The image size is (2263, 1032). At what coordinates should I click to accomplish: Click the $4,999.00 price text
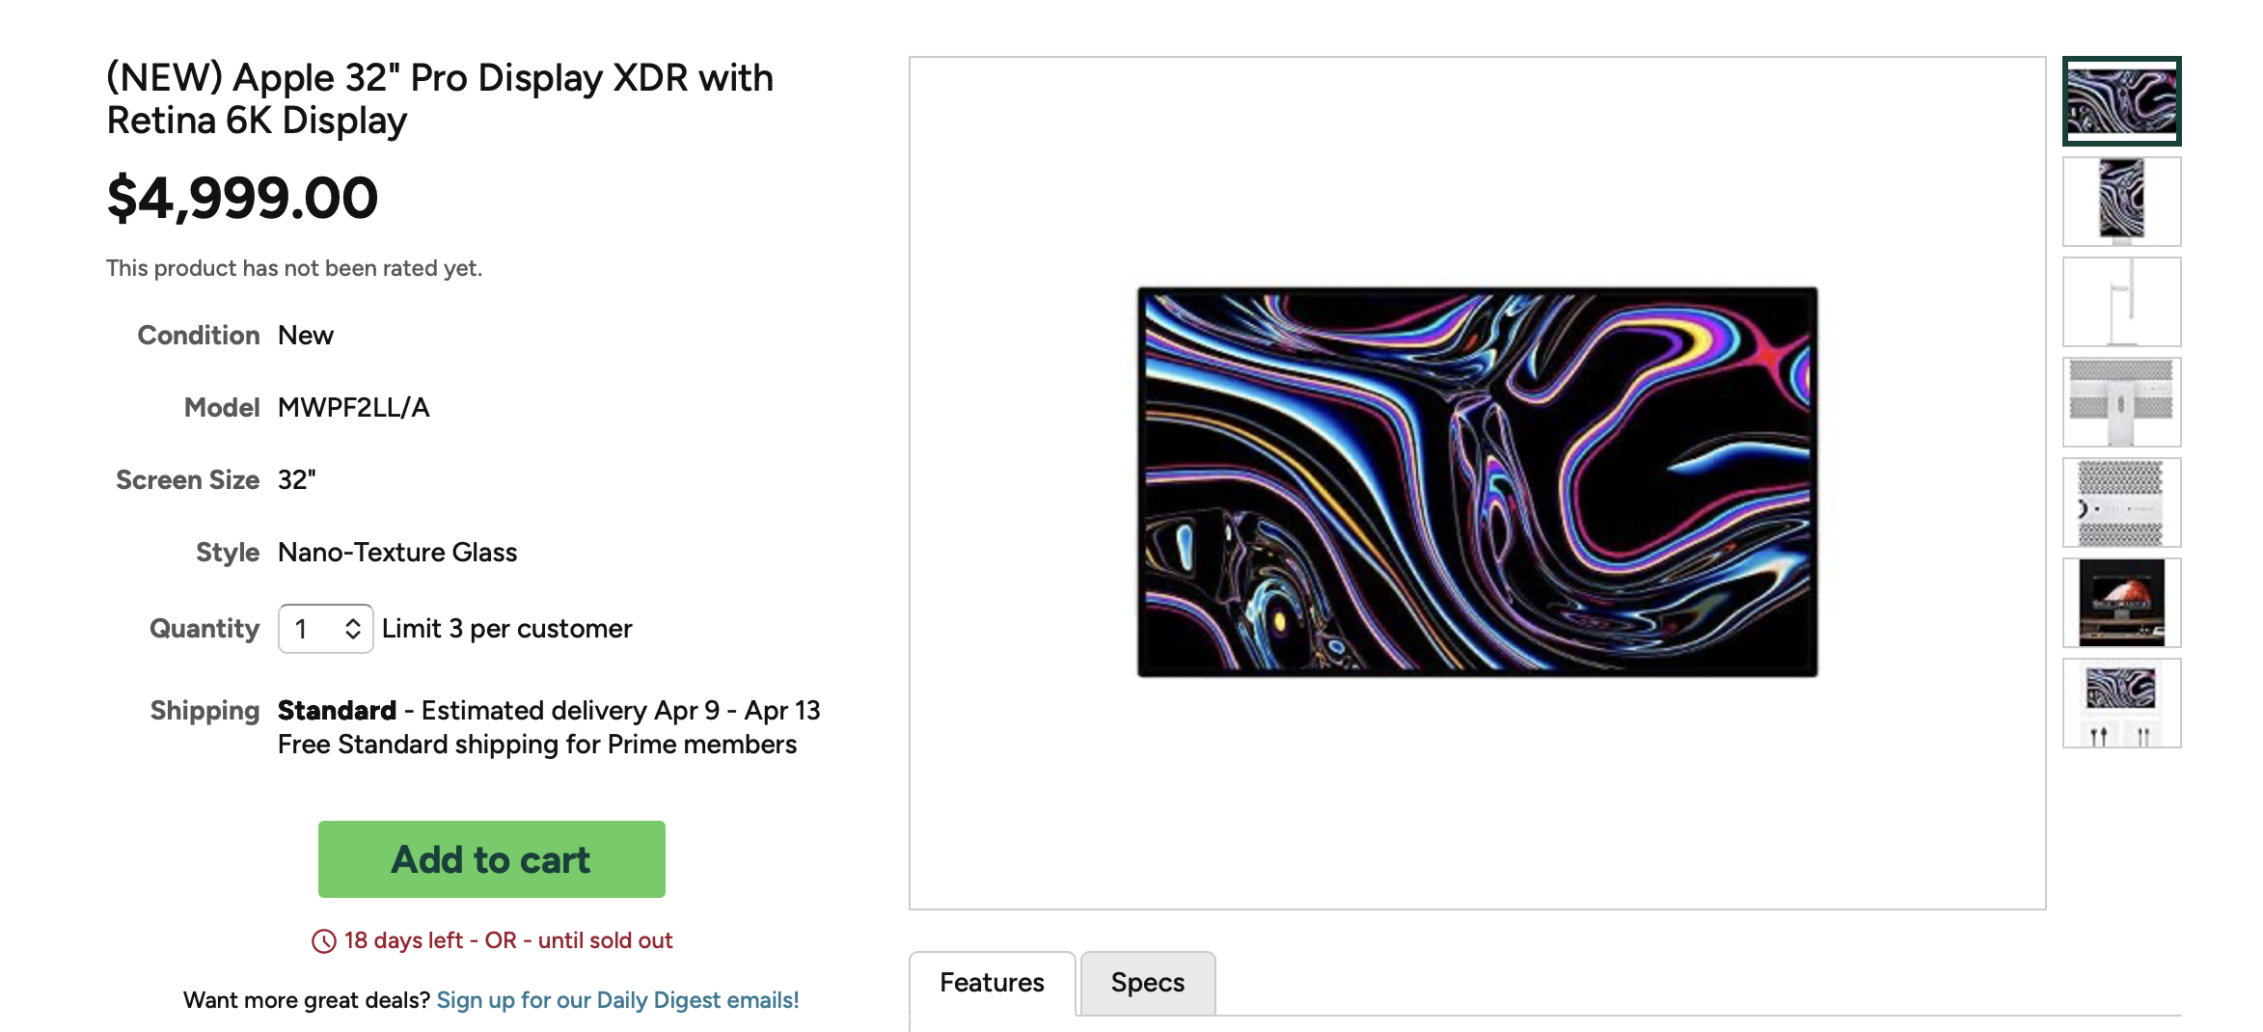pyautogui.click(x=242, y=198)
